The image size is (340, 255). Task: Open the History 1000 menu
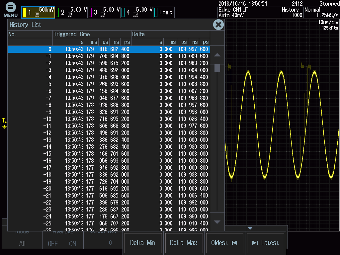(x=292, y=12)
